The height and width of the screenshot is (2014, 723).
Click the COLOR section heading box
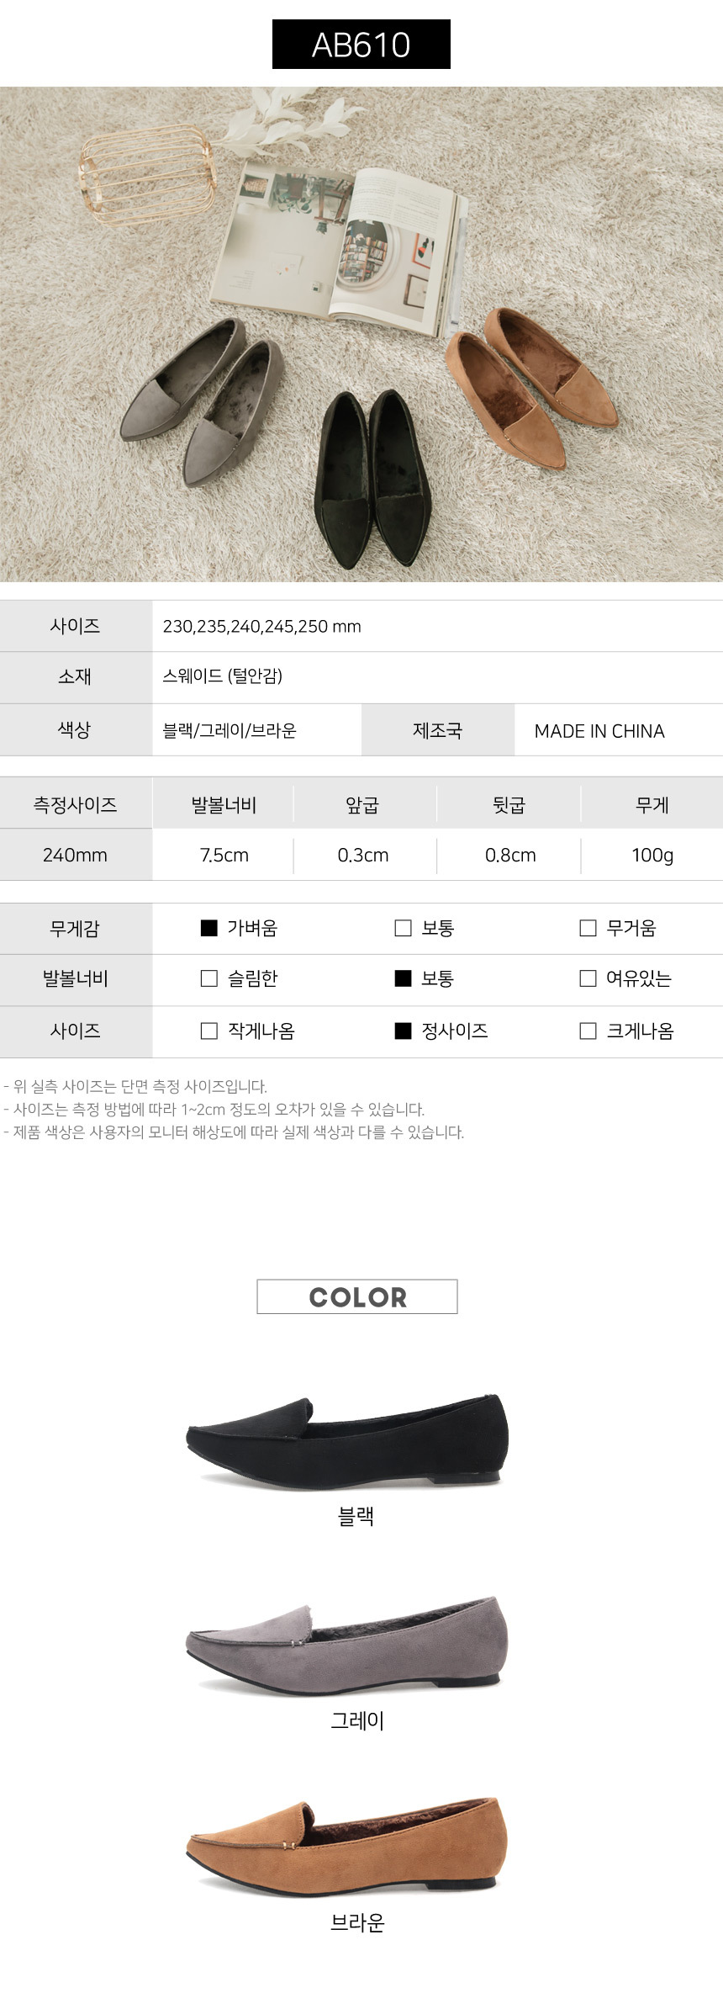pyautogui.click(x=357, y=1296)
